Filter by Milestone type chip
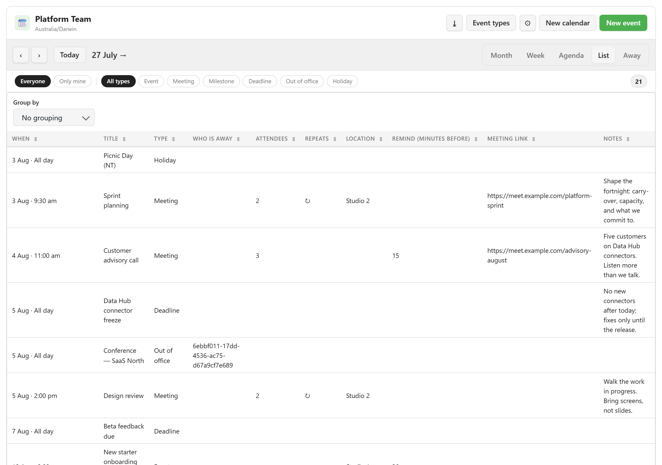 [x=221, y=81]
